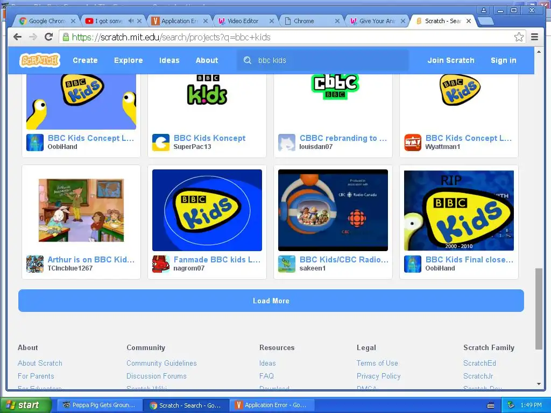Click the tray icon beside the clock
Screen dimensions: 551x413
tap(511, 405)
